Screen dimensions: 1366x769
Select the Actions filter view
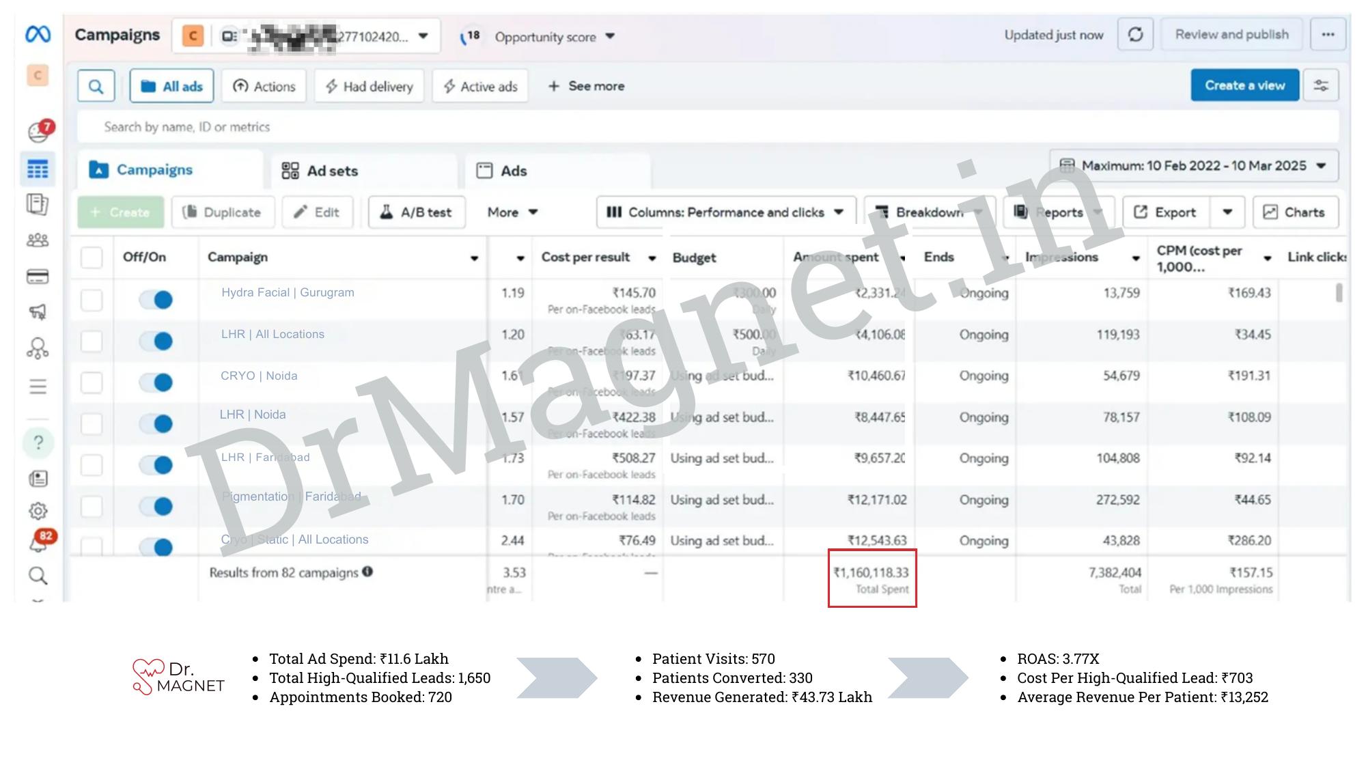point(264,86)
